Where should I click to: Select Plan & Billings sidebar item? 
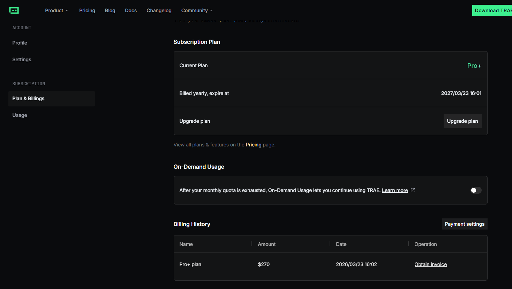tap(29, 98)
